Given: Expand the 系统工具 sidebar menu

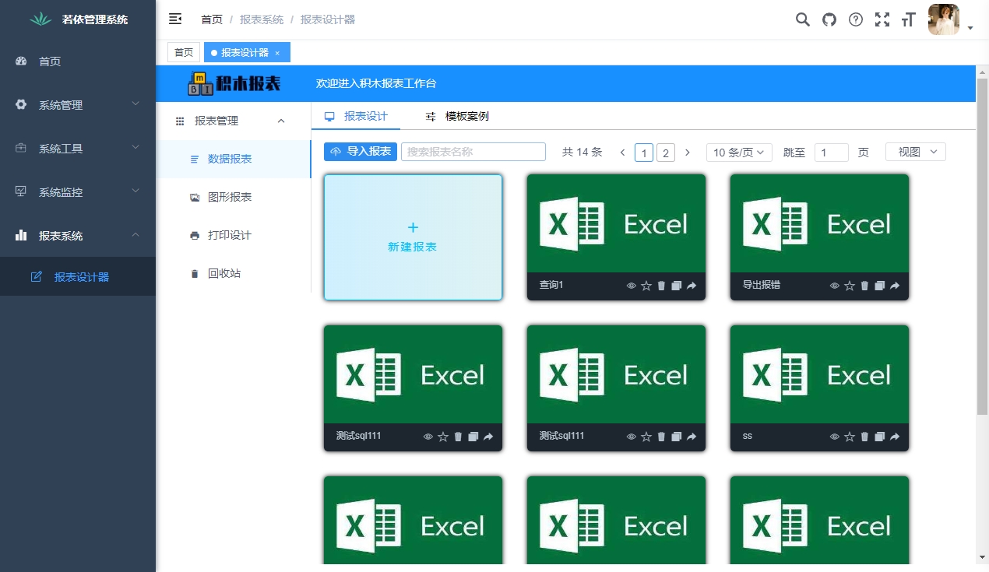Looking at the screenshot, I should 78,148.
